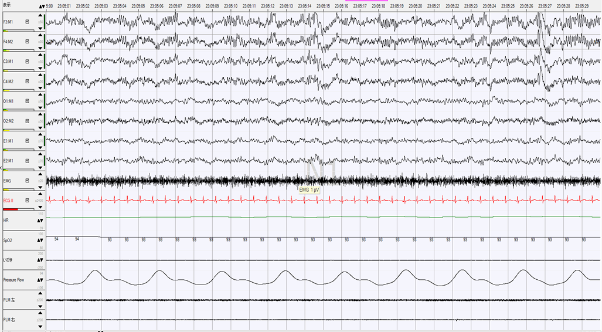Toggle the EMG channel checkbox
The height and width of the screenshot is (332, 602).
28,181
